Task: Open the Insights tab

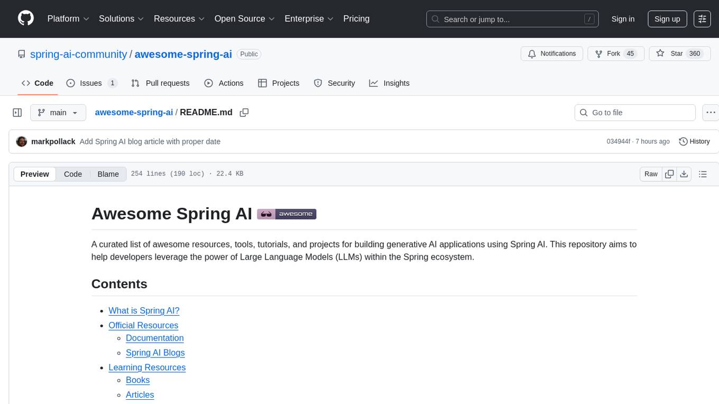Action: pos(389,83)
